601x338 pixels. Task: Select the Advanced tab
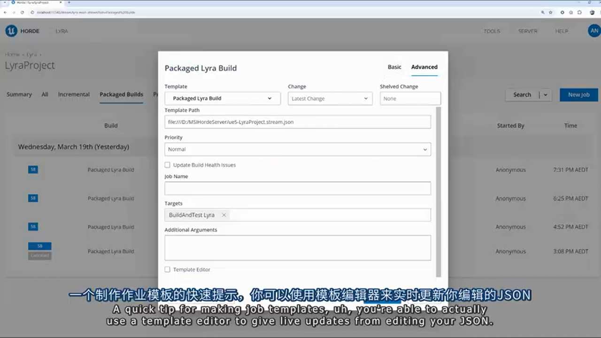tap(424, 67)
